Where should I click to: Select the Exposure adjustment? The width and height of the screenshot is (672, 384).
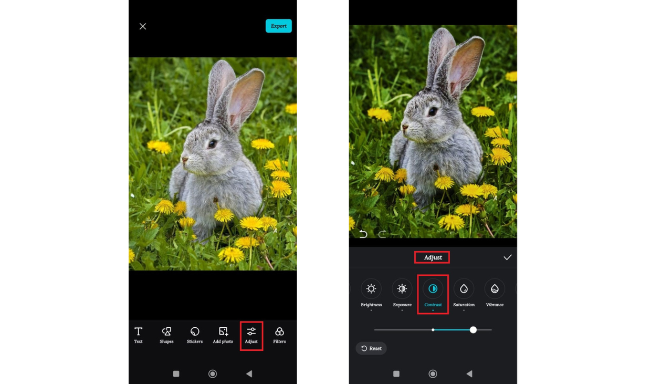(402, 294)
